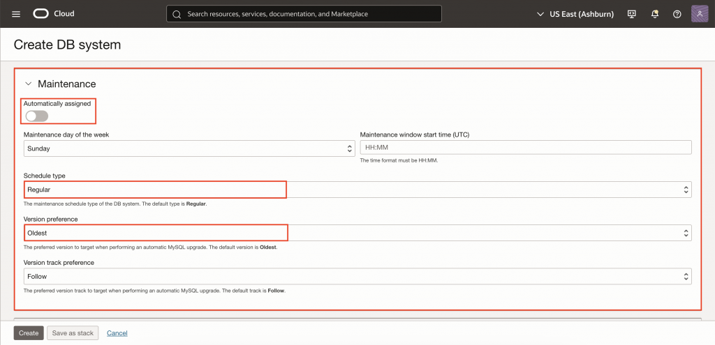Image resolution: width=715 pixels, height=345 pixels.
Task: Click the Maintenance window start time field
Action: tap(525, 147)
